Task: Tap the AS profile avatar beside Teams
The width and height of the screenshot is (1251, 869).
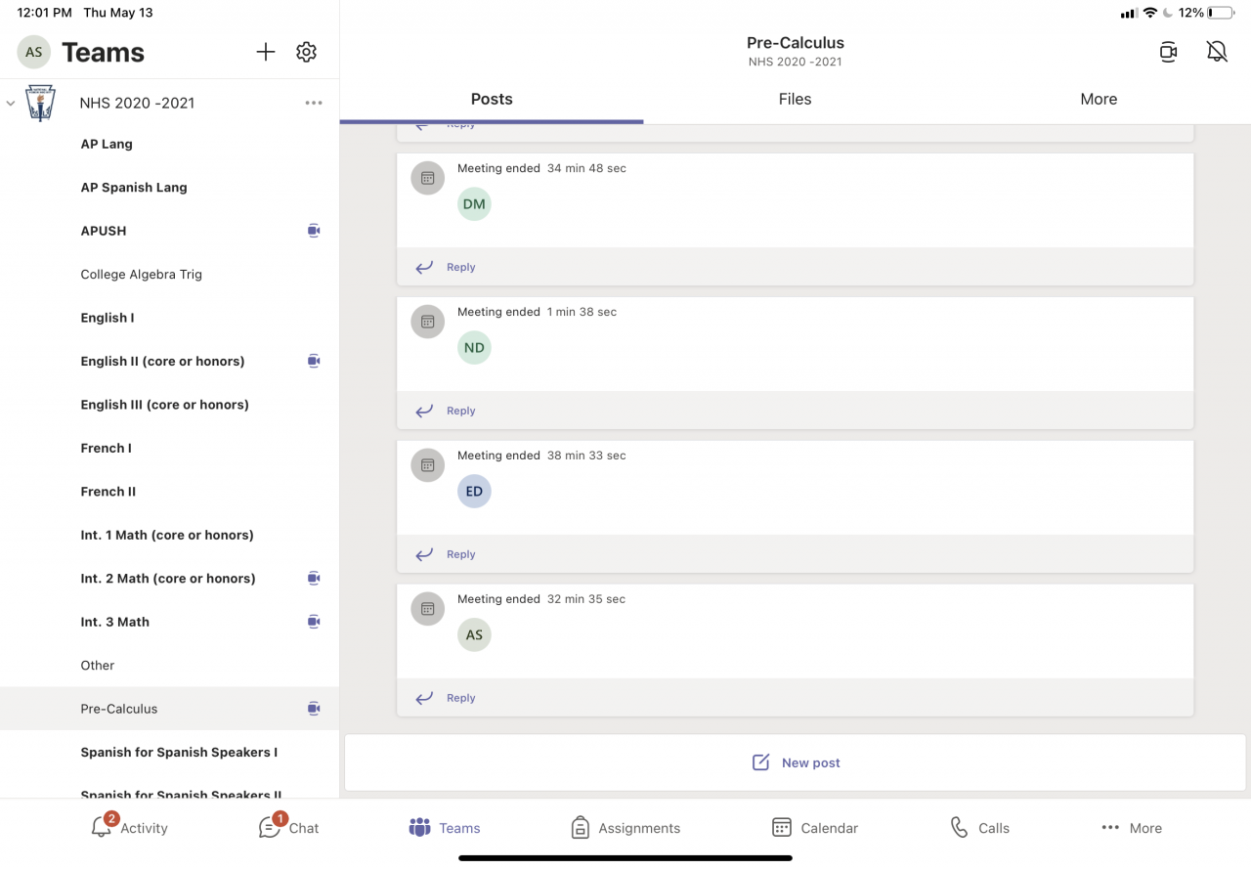Action: (34, 52)
